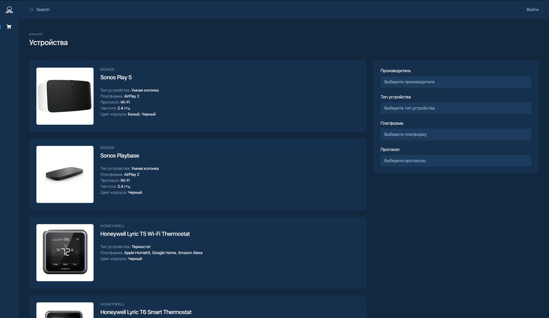Click Apple HomeKit, Google Home, Amazon Alexa text

tap(163, 253)
